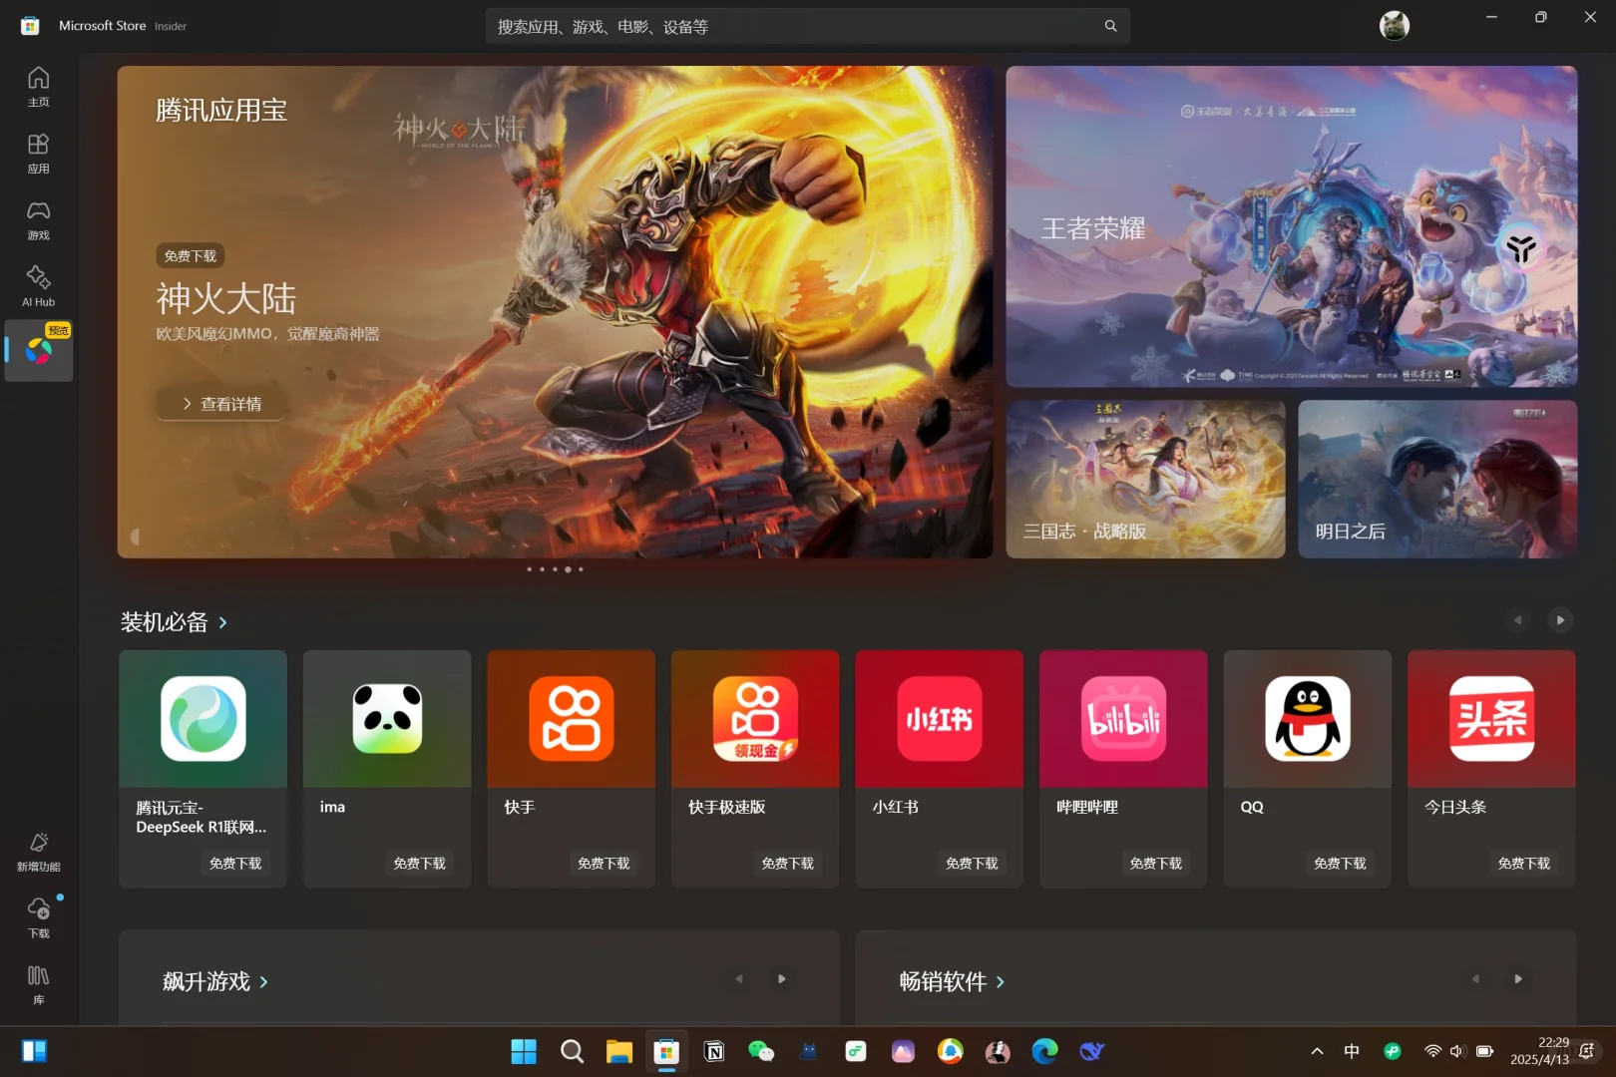This screenshot has height=1077, width=1616.
Task: Open WeChat from the taskbar
Action: click(761, 1051)
